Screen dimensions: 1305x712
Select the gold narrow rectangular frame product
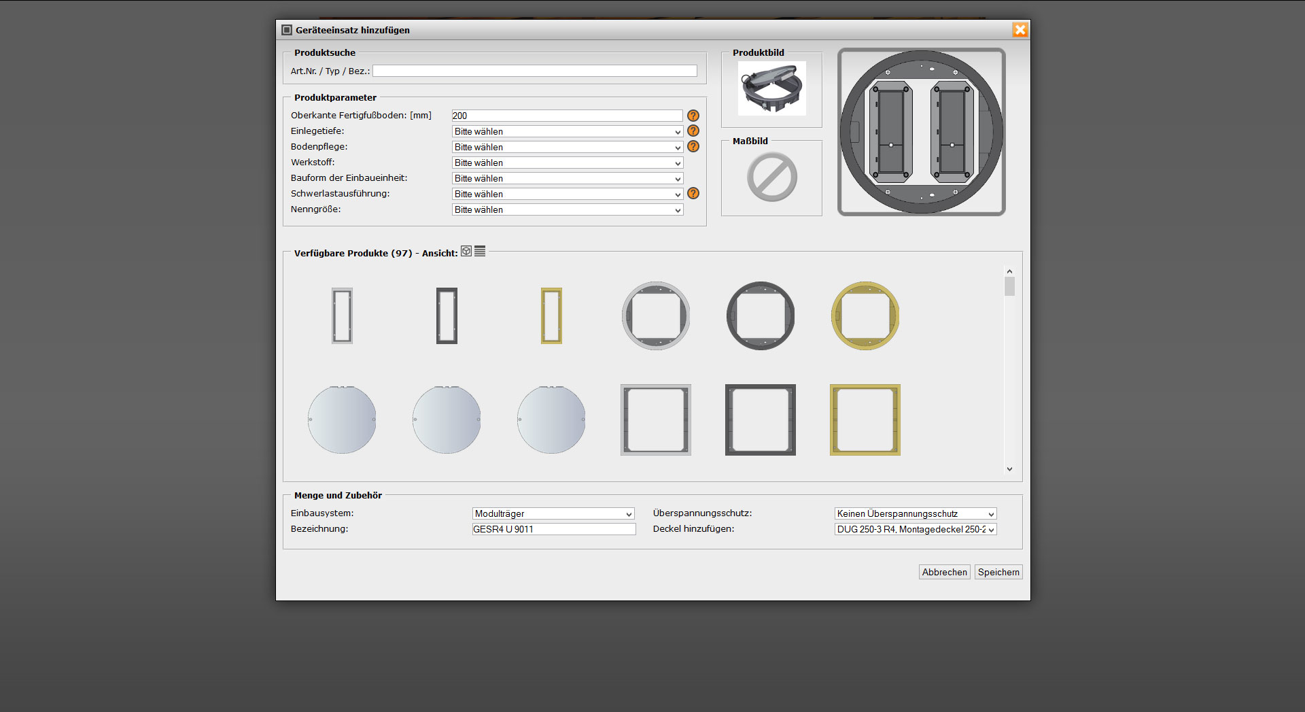tap(551, 316)
